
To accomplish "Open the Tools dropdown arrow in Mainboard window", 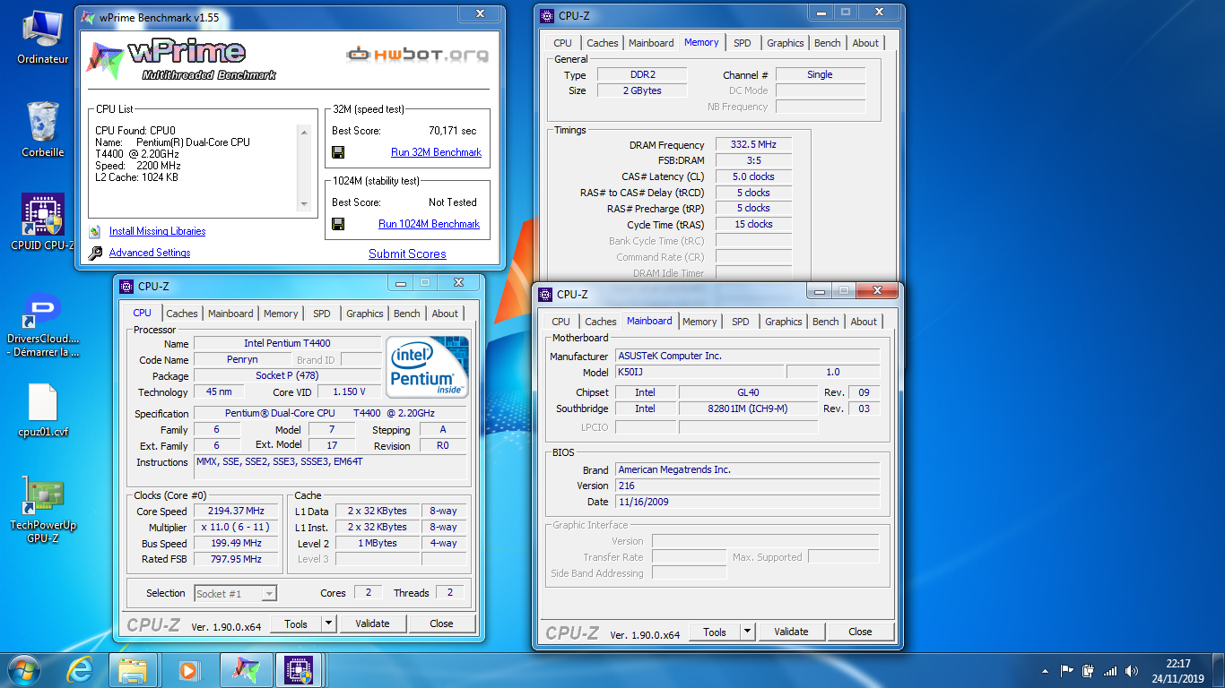I will tap(747, 632).
